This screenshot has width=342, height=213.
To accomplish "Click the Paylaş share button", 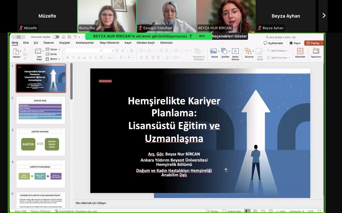I will click(314, 43).
